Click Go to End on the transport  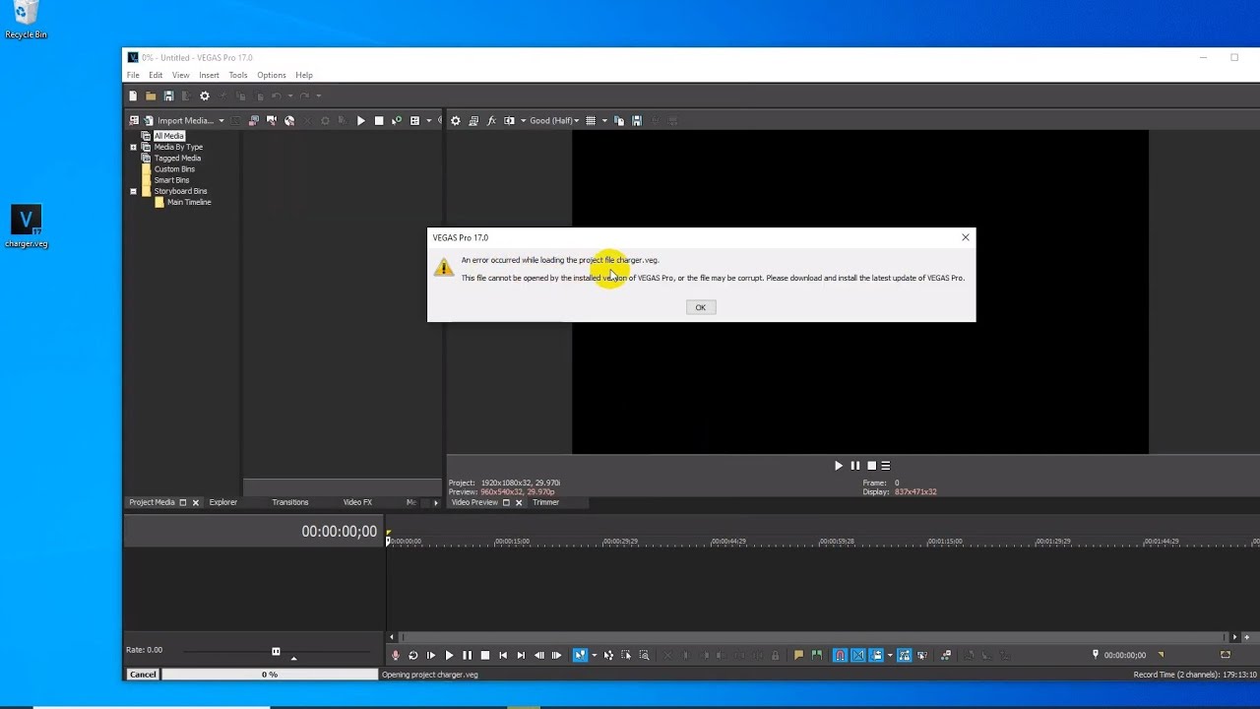(521, 655)
